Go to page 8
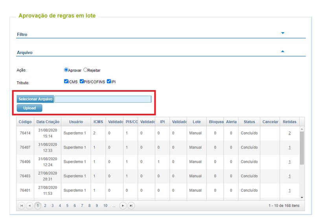 [90, 206]
